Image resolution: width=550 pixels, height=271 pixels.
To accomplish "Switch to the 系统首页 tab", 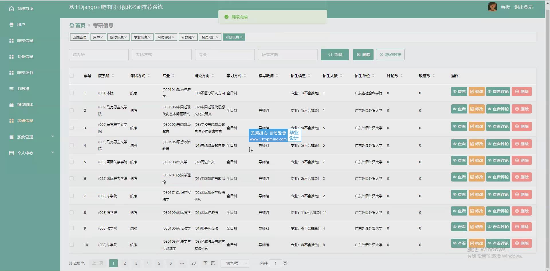I will coord(80,37).
